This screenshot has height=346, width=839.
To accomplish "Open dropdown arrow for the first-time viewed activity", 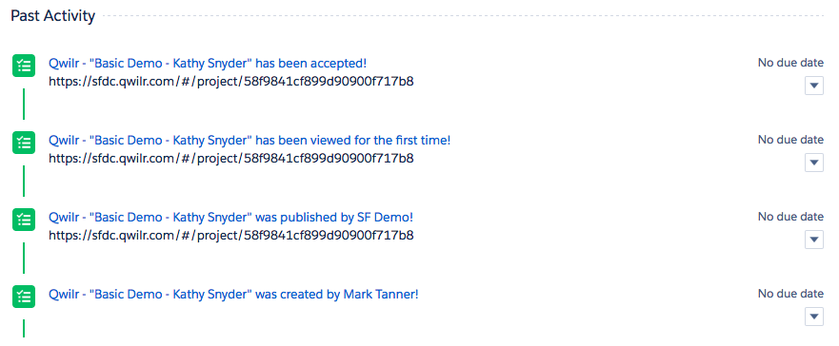I will [x=814, y=163].
